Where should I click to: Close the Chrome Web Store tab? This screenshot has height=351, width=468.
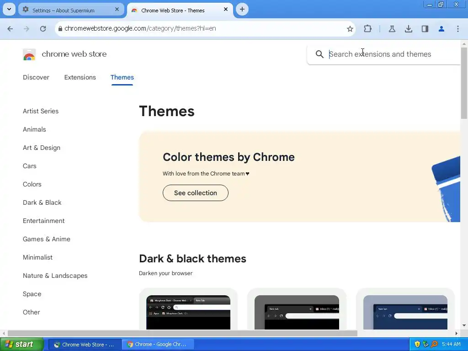(x=226, y=10)
